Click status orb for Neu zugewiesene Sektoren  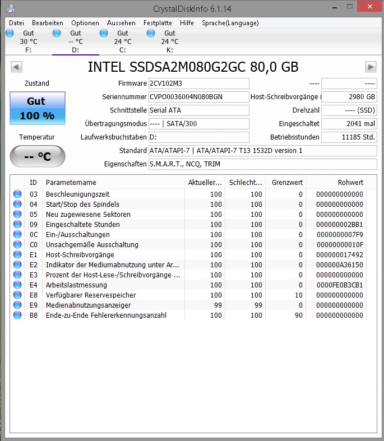click(x=17, y=214)
